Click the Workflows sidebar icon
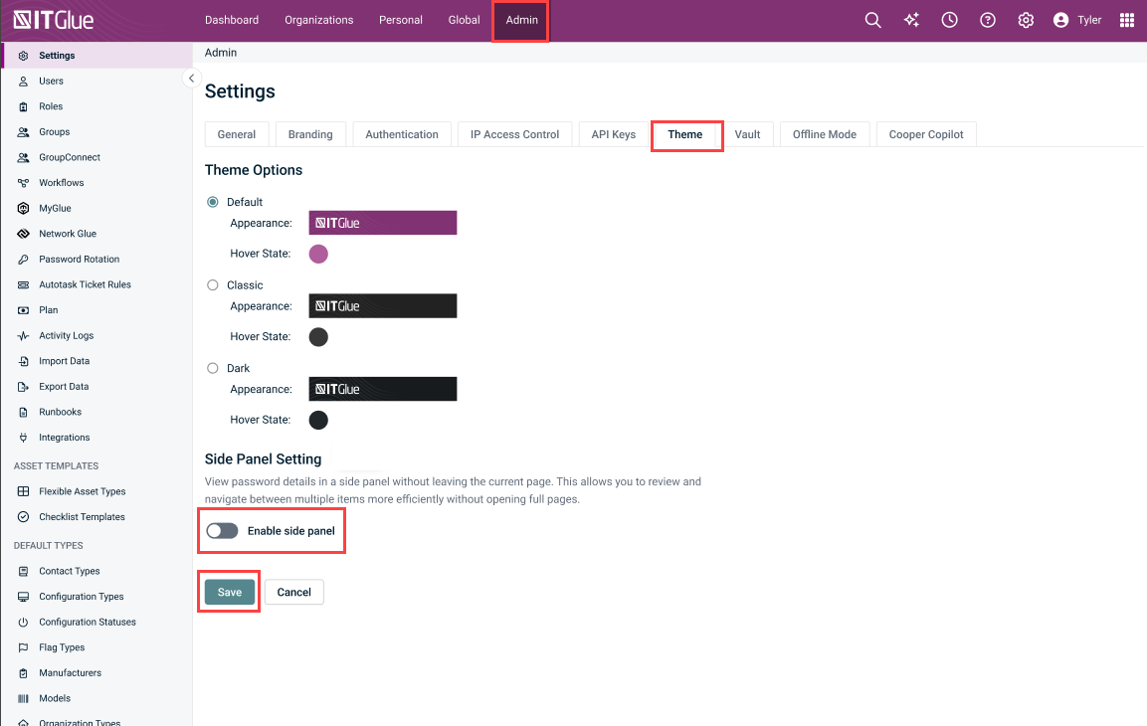Viewport: 1147px width, 726px height. coord(24,183)
